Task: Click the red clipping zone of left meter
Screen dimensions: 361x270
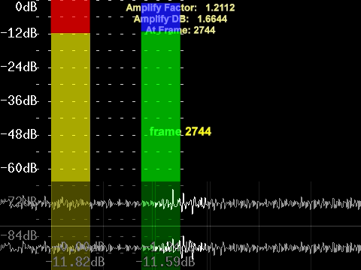Action: click(71, 16)
